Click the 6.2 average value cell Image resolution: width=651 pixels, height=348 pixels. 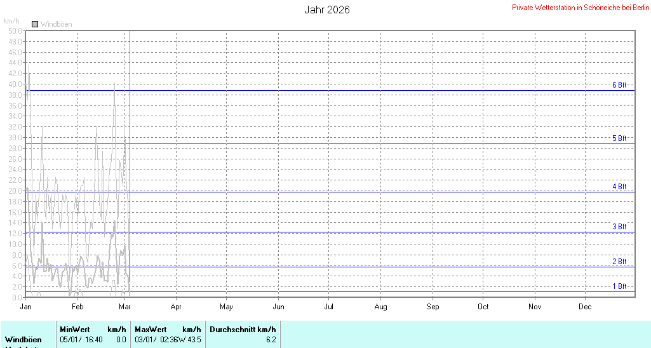(x=271, y=340)
